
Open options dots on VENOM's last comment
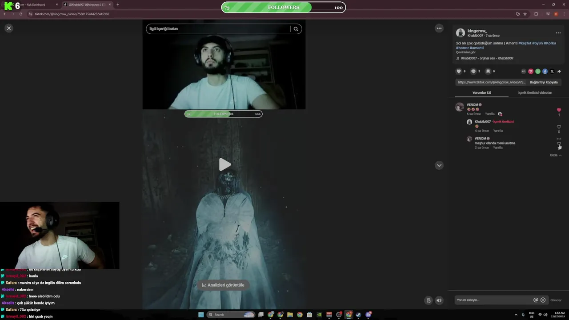click(x=559, y=139)
